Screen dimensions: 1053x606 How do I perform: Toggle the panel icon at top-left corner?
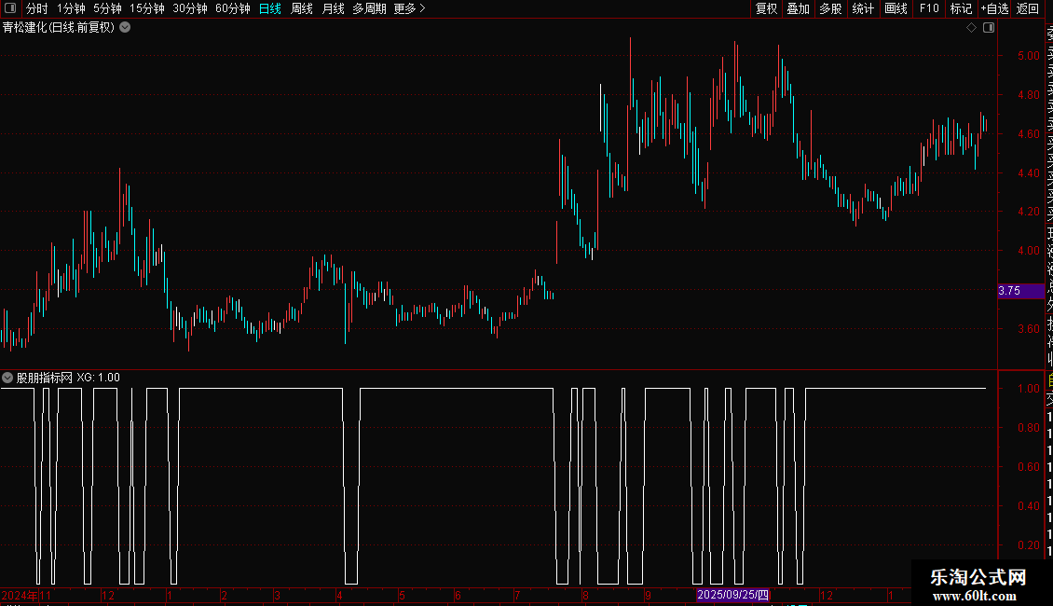[x=10, y=8]
